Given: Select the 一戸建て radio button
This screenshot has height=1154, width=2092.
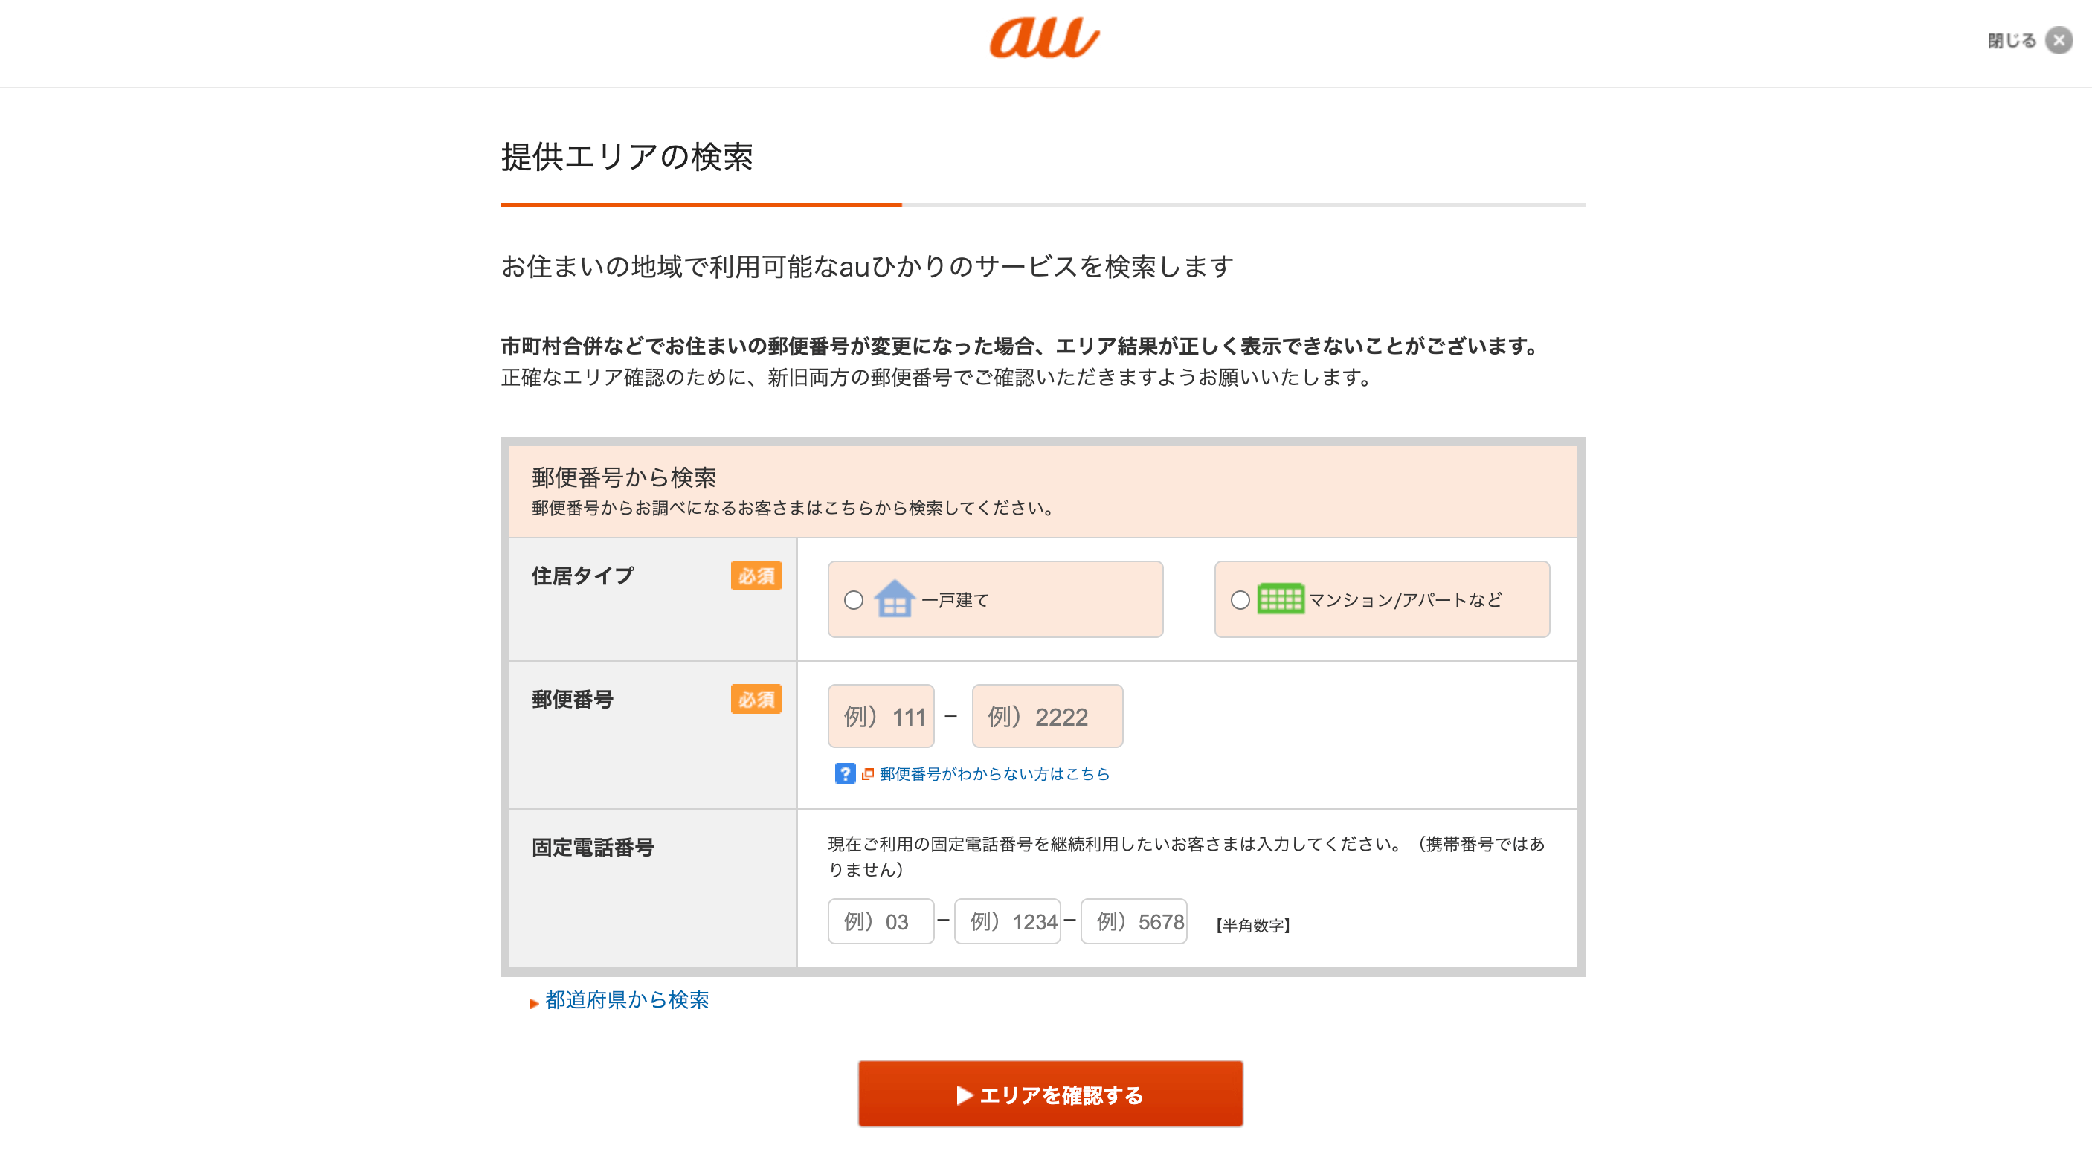Looking at the screenshot, I should pyautogui.click(x=854, y=600).
